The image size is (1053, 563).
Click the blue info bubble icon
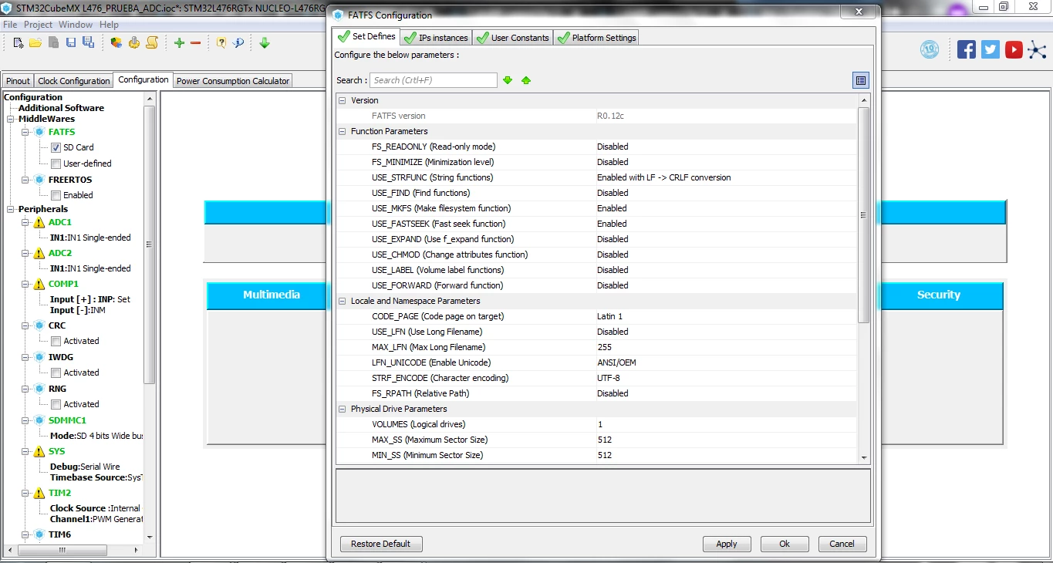pyautogui.click(x=238, y=42)
